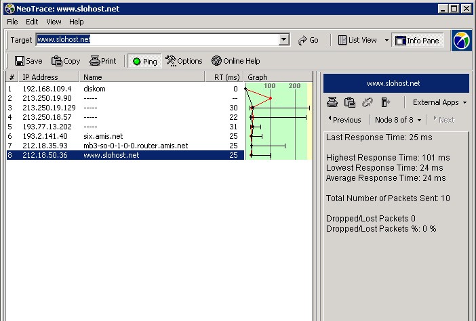Screen dimensions: 476x321
Task: Select row 192.168.109.4 diskom
Action: (x=125, y=89)
